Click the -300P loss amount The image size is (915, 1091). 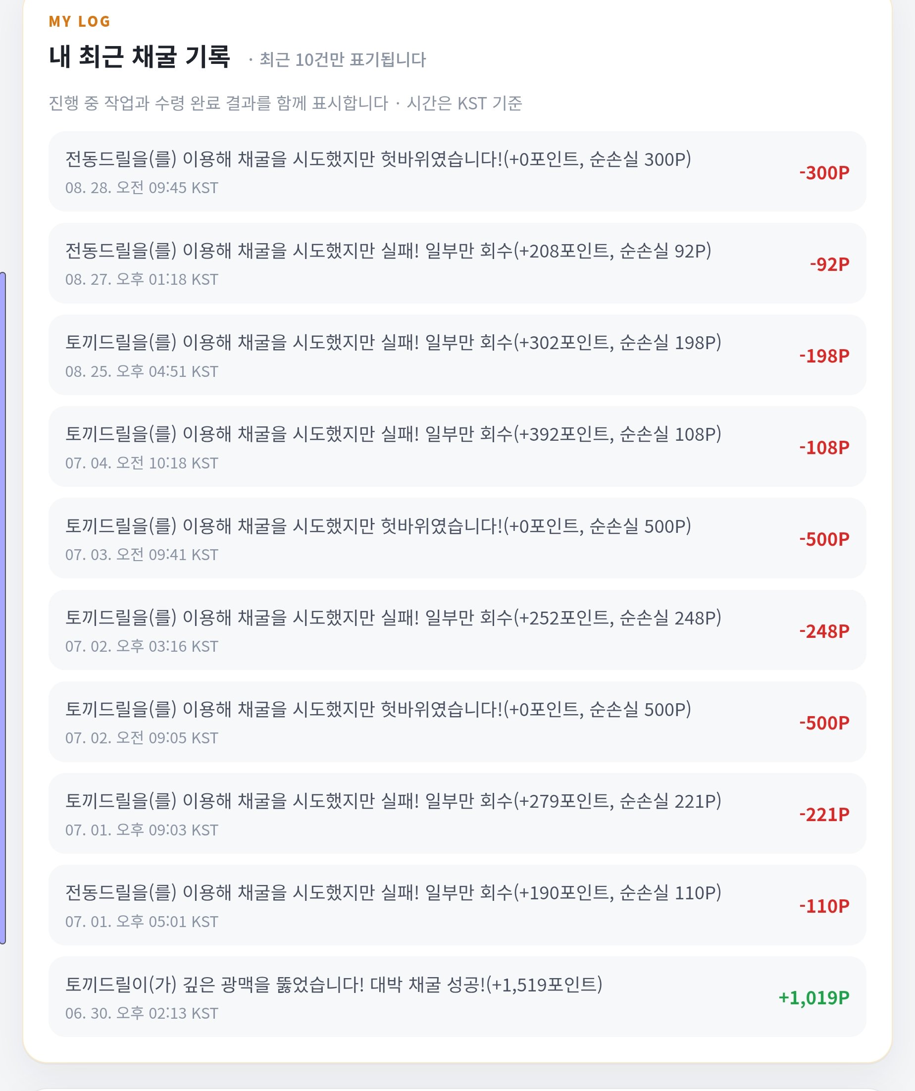(x=824, y=172)
